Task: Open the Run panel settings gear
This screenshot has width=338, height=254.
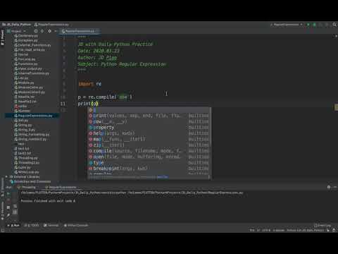Action: 329,187
